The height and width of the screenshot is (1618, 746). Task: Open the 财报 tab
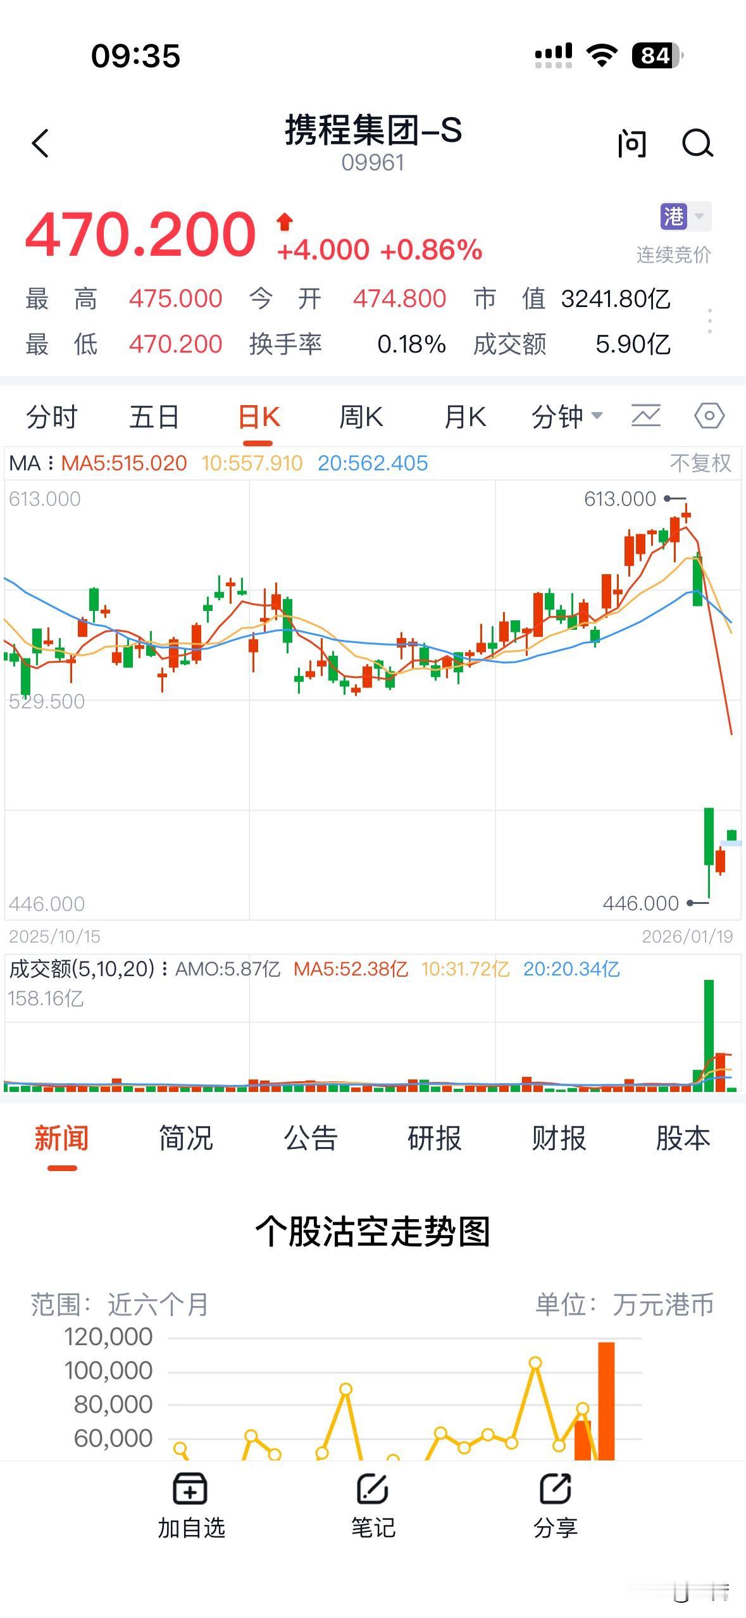click(x=559, y=1138)
